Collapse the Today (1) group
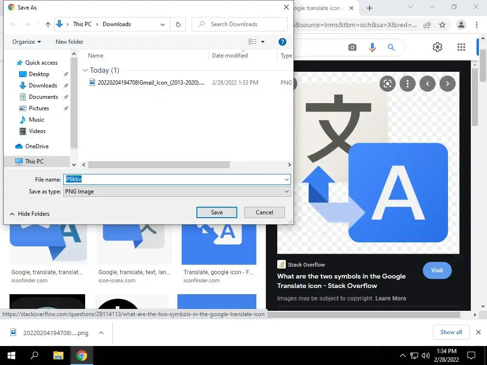The height and width of the screenshot is (365, 487). (85, 70)
